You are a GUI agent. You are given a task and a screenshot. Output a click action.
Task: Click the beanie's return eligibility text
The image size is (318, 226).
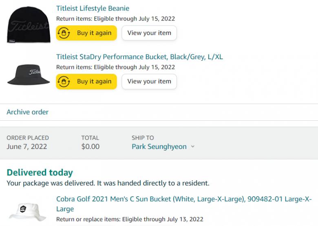pyautogui.click(x=115, y=19)
